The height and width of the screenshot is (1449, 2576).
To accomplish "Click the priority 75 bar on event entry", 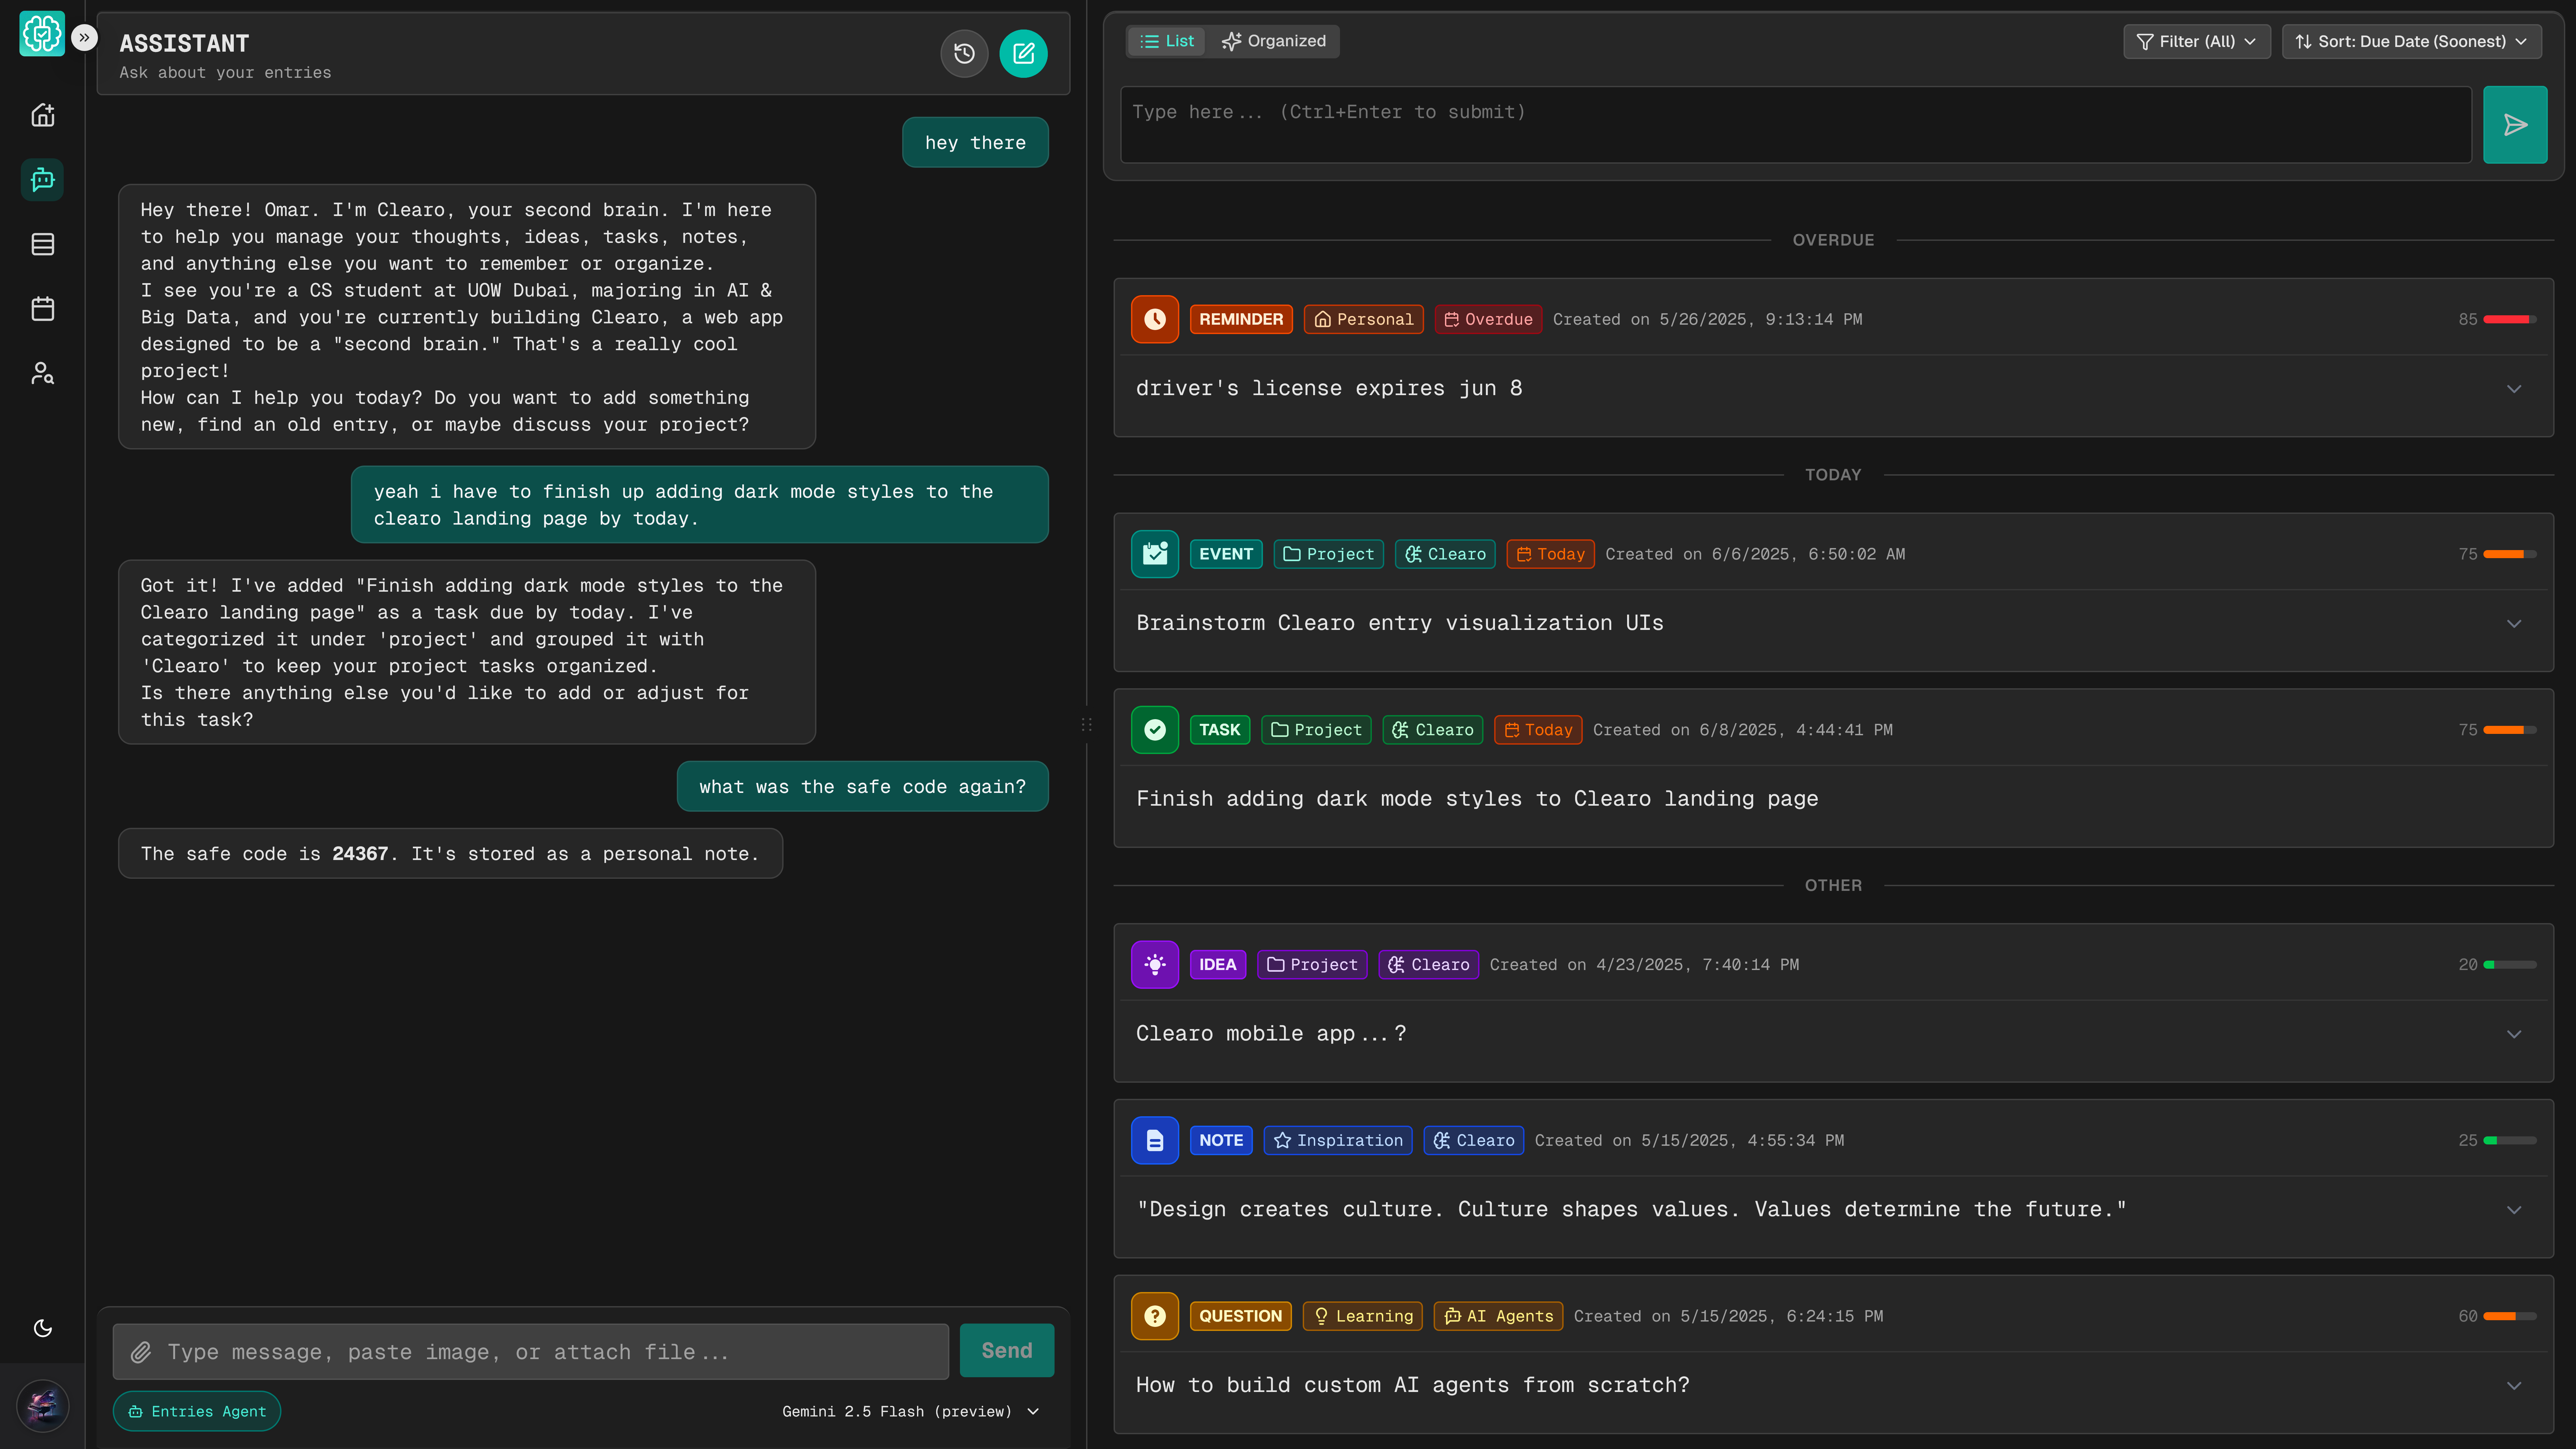I will tap(2510, 554).
